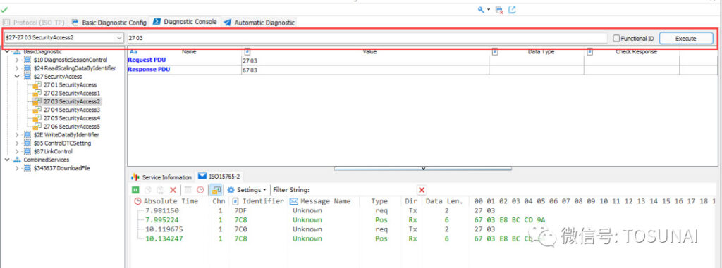Viewport: 722px width, 268px height.
Task: Click the 7C0 identifier cell
Action: coord(240,229)
